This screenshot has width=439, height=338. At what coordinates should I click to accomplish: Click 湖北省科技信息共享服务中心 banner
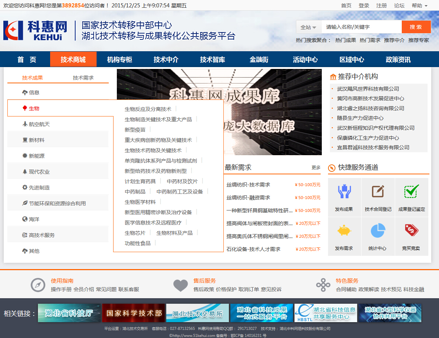tap(326, 313)
